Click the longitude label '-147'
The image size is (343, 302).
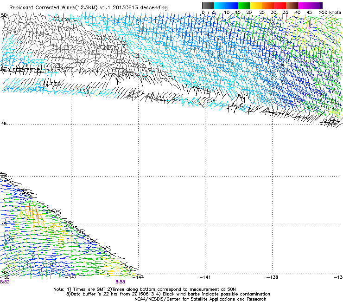tap(71, 277)
